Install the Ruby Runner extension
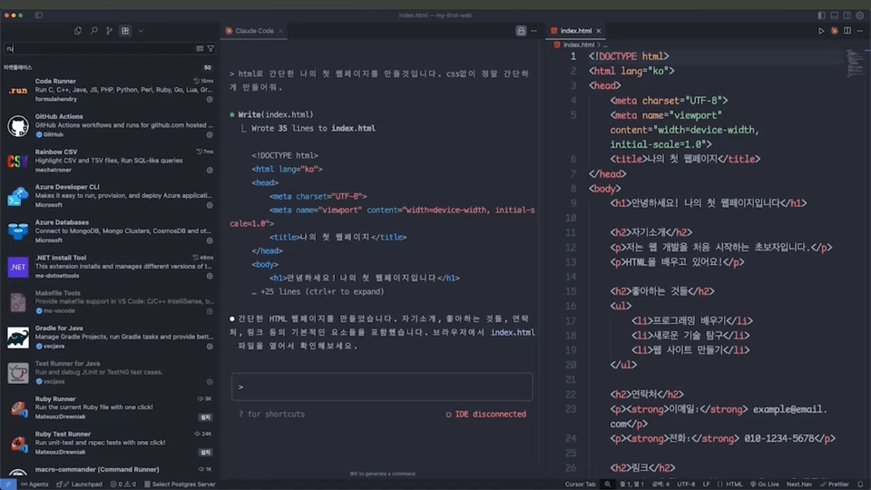The image size is (871, 490). tap(206, 417)
